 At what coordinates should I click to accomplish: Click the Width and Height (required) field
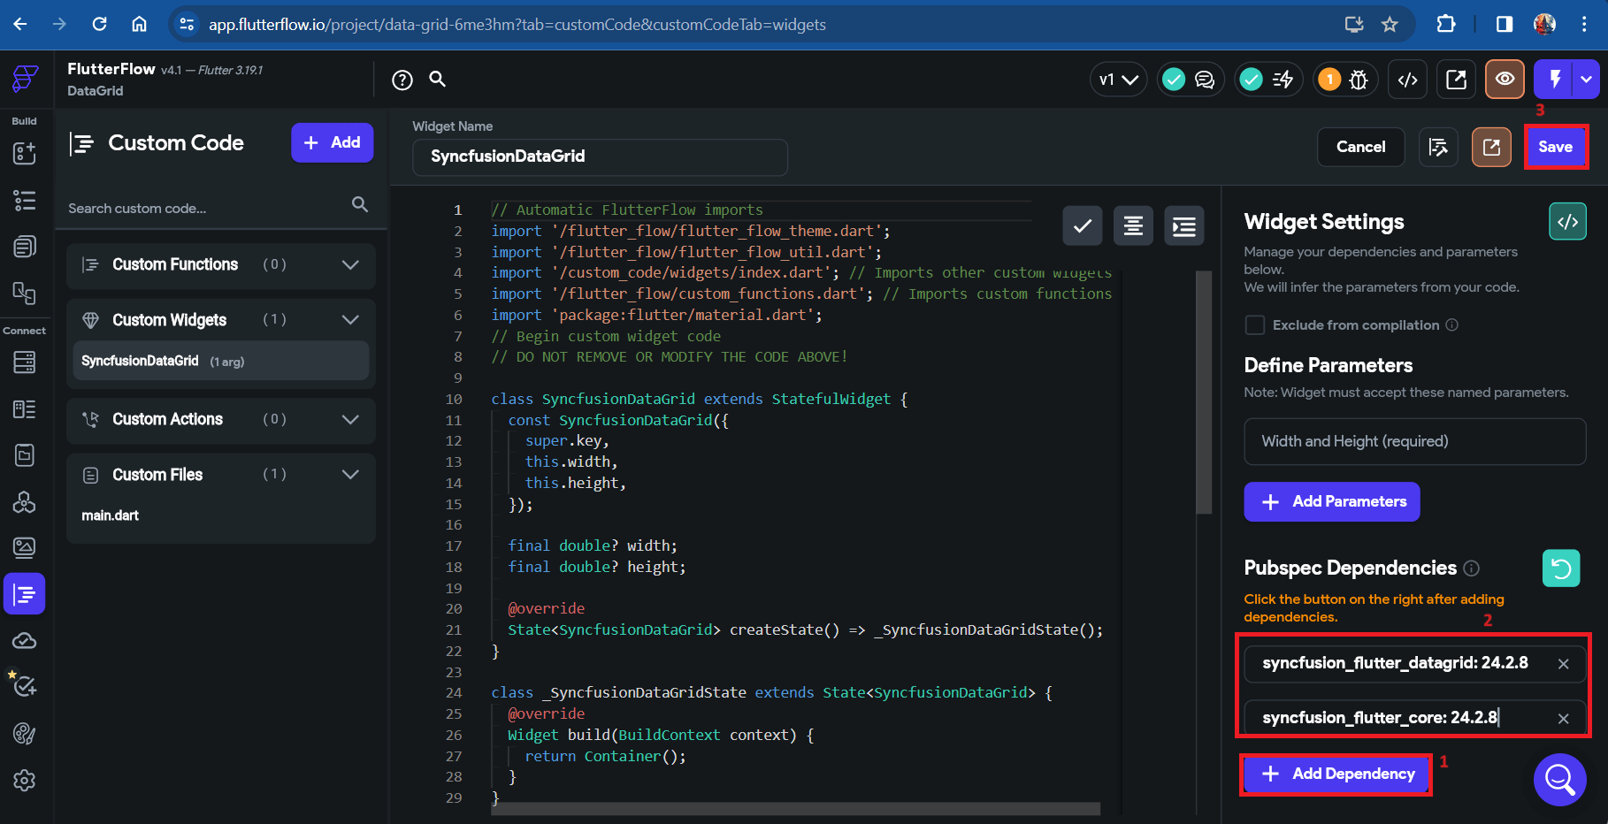(x=1415, y=441)
